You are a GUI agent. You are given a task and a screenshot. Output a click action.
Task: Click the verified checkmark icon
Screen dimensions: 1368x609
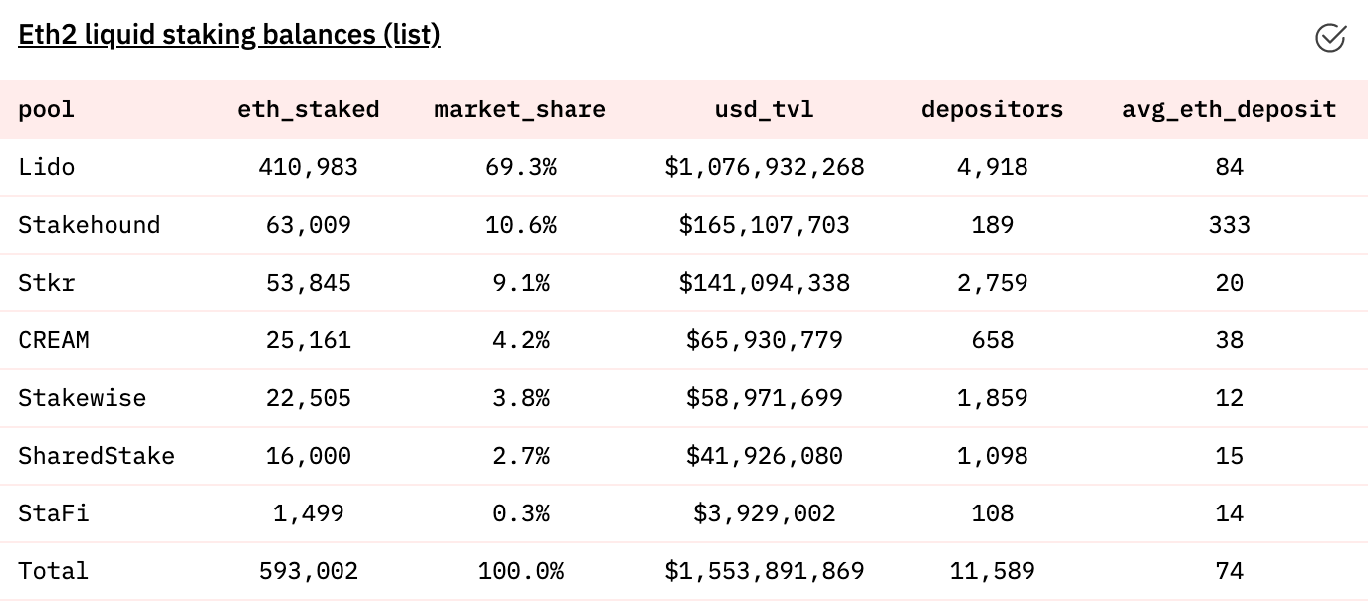[x=1330, y=37]
